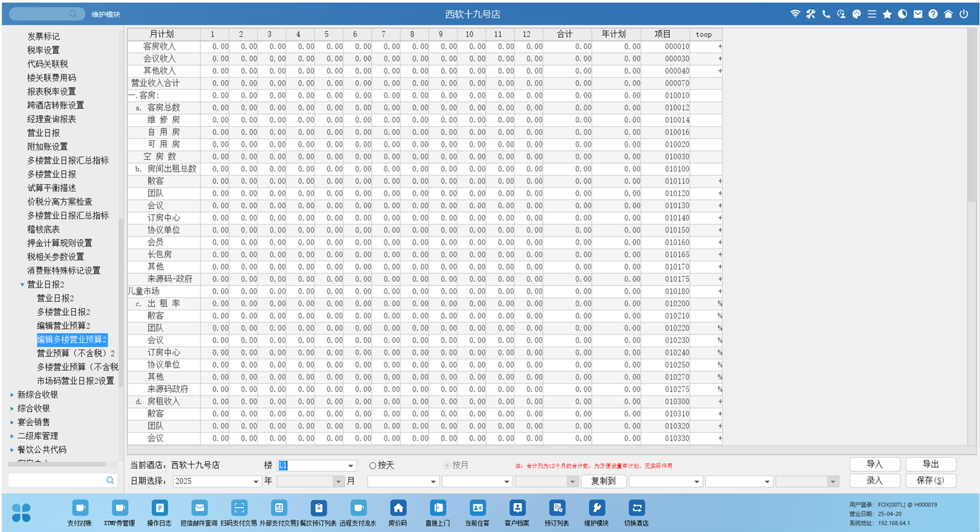This screenshot has width=980, height=532.
Task: Click the star favorites icon
Action: [887, 14]
